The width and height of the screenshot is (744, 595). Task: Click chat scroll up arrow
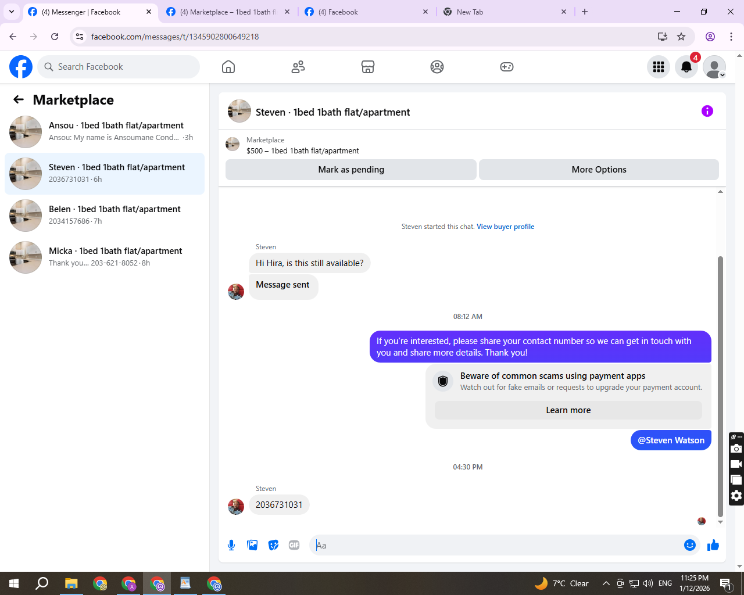720,191
